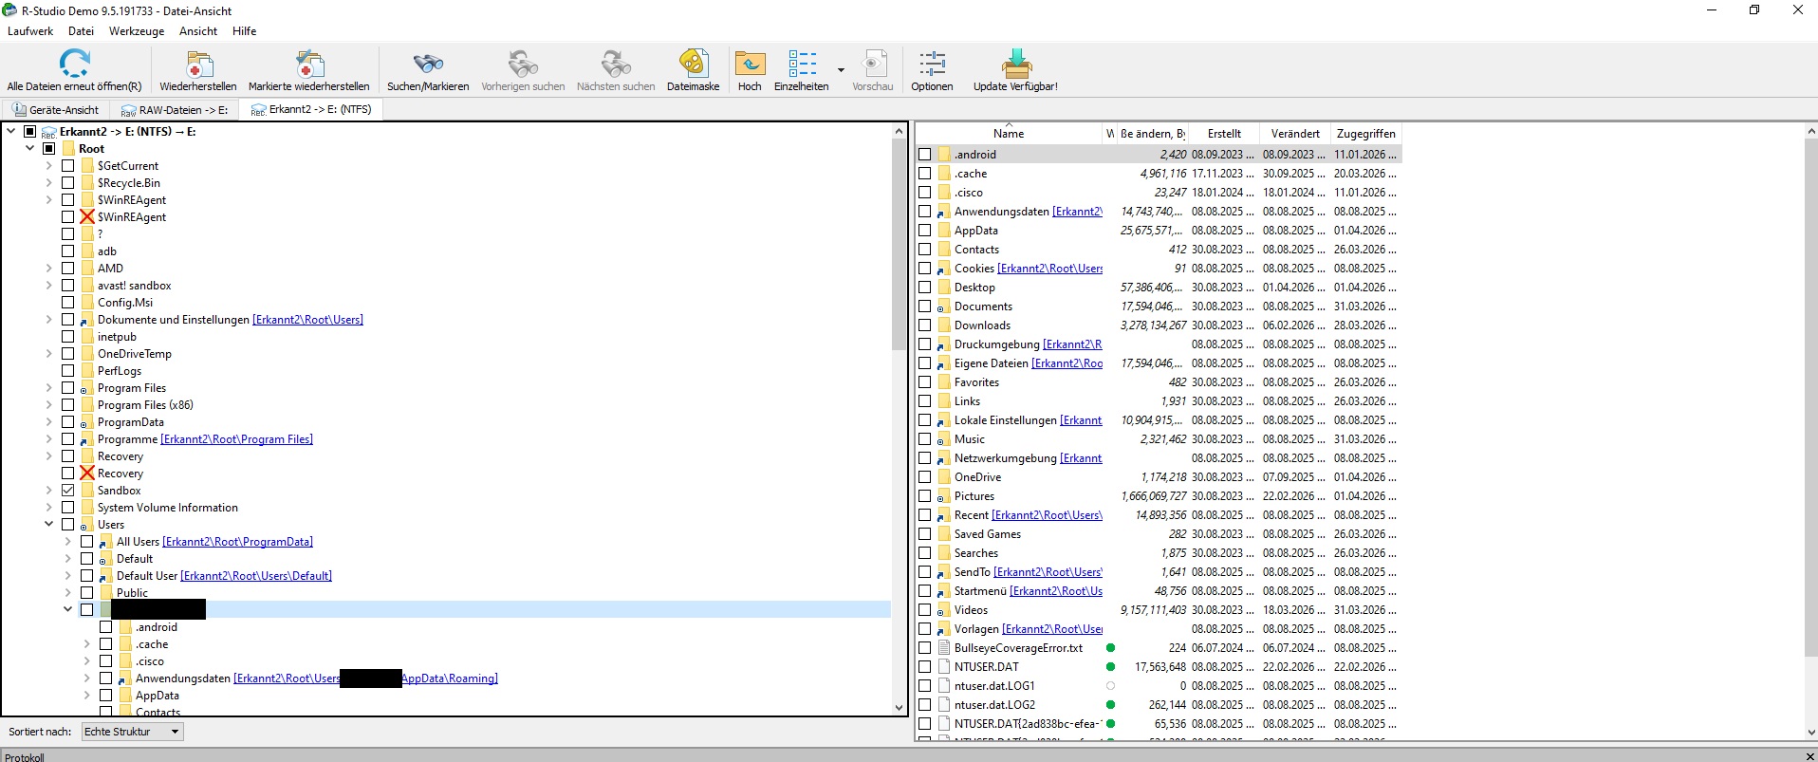Screen dimensions: 1818x762
Task: Toggle the Root folder checkbox
Action: pyautogui.click(x=49, y=149)
